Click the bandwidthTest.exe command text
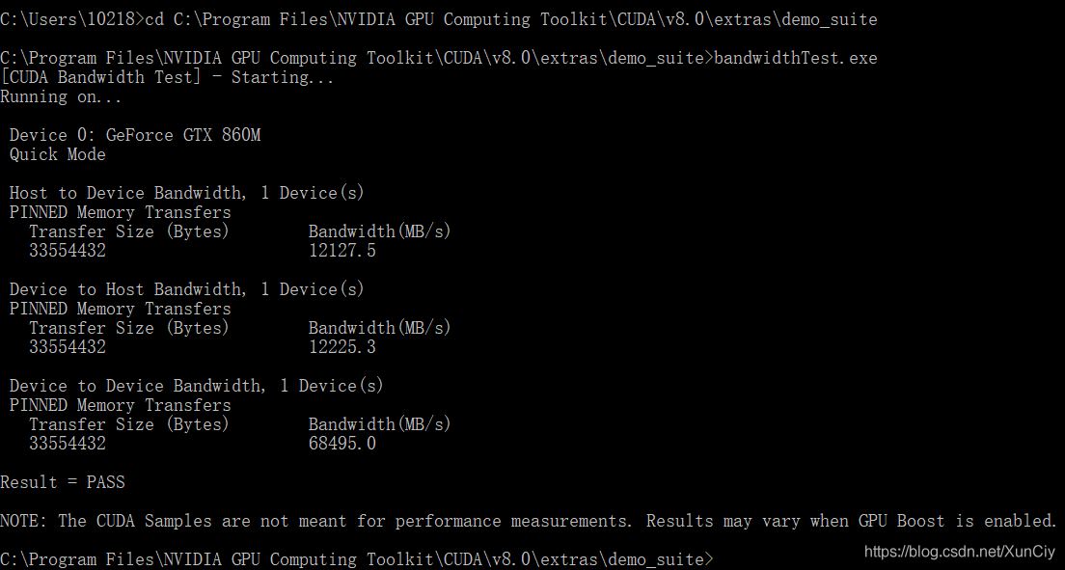The height and width of the screenshot is (570, 1065). pos(796,58)
